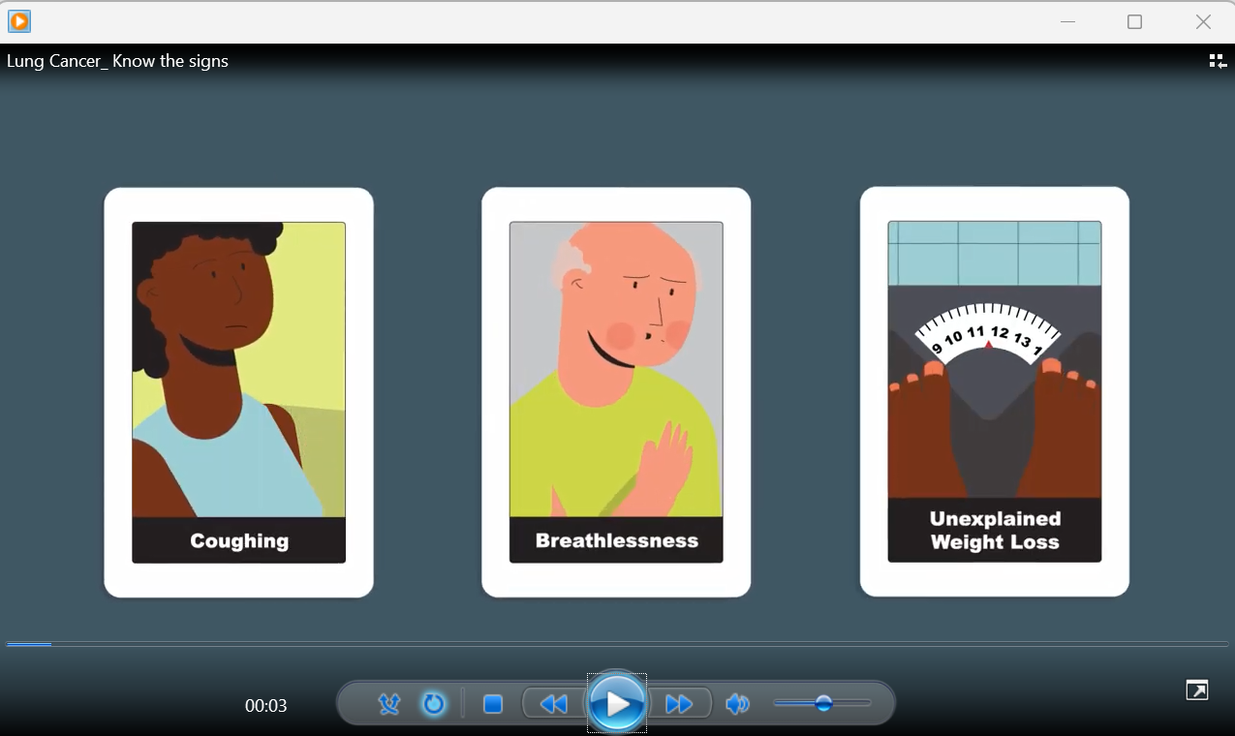This screenshot has width=1235, height=736.
Task: Click the video seek progress bar
Action: pyautogui.click(x=617, y=644)
